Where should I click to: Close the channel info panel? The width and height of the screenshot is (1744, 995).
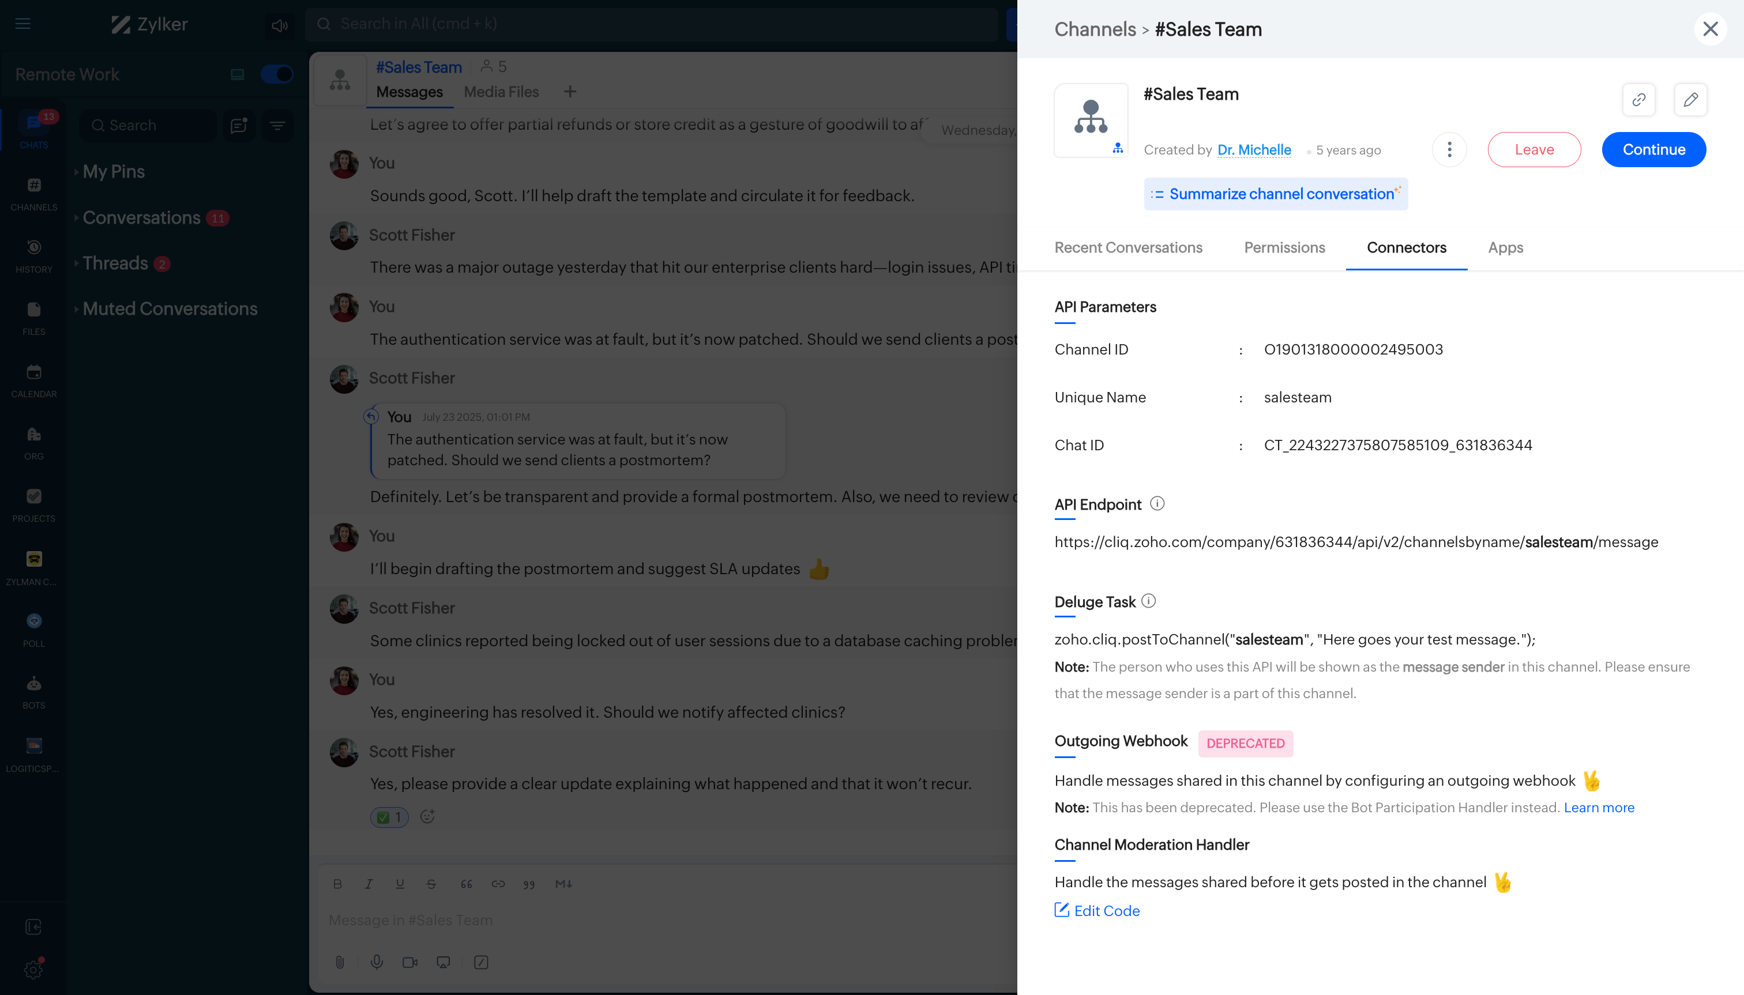1710,29
